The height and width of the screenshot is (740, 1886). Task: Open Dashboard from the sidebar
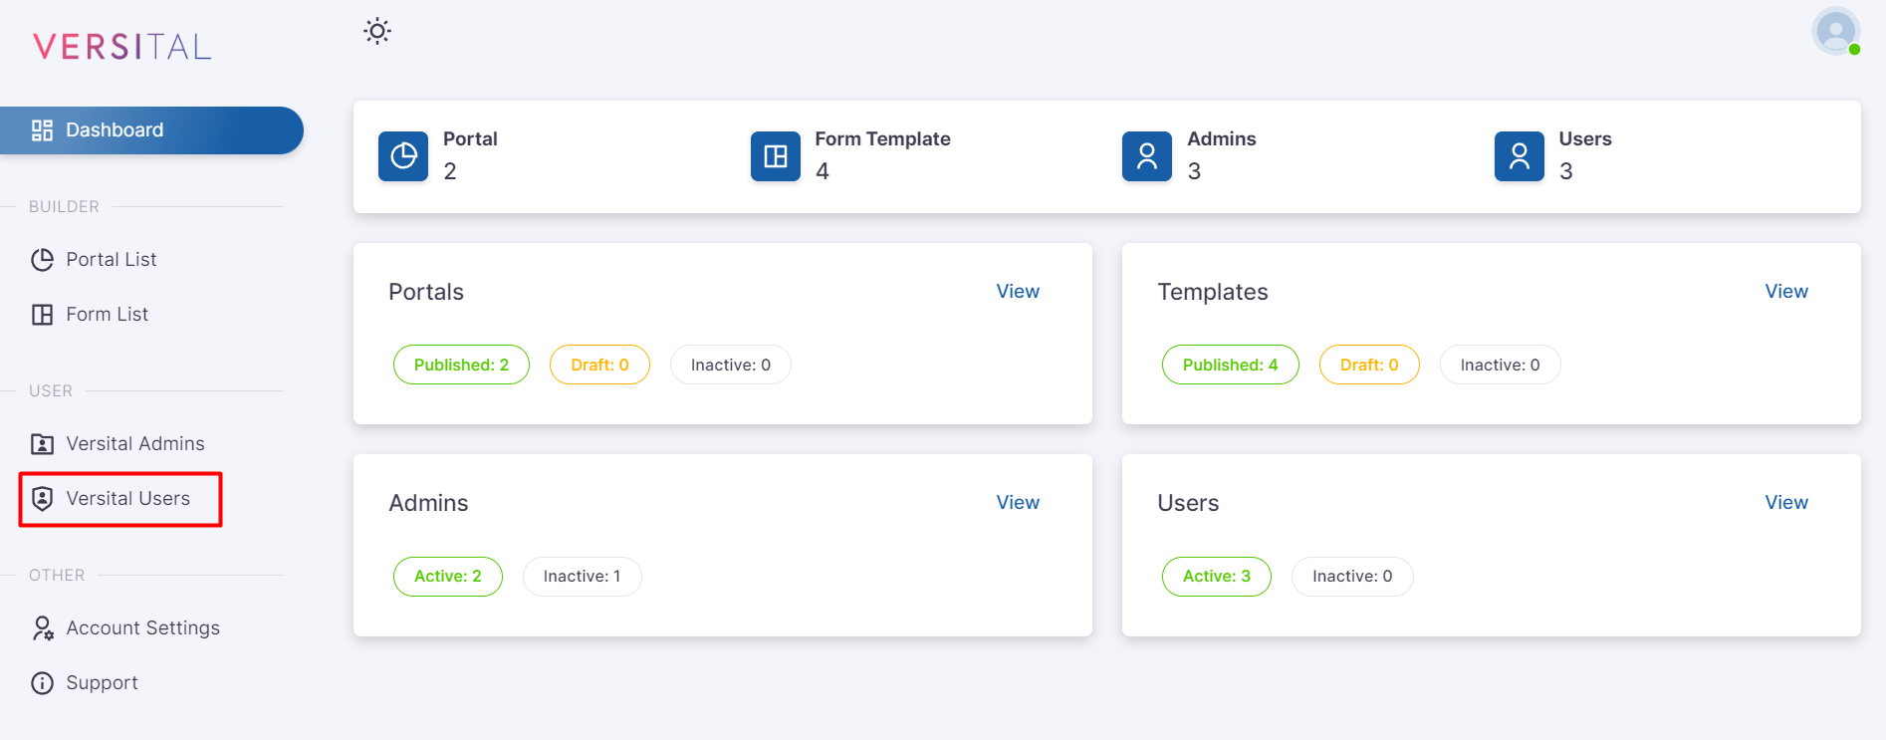115,130
